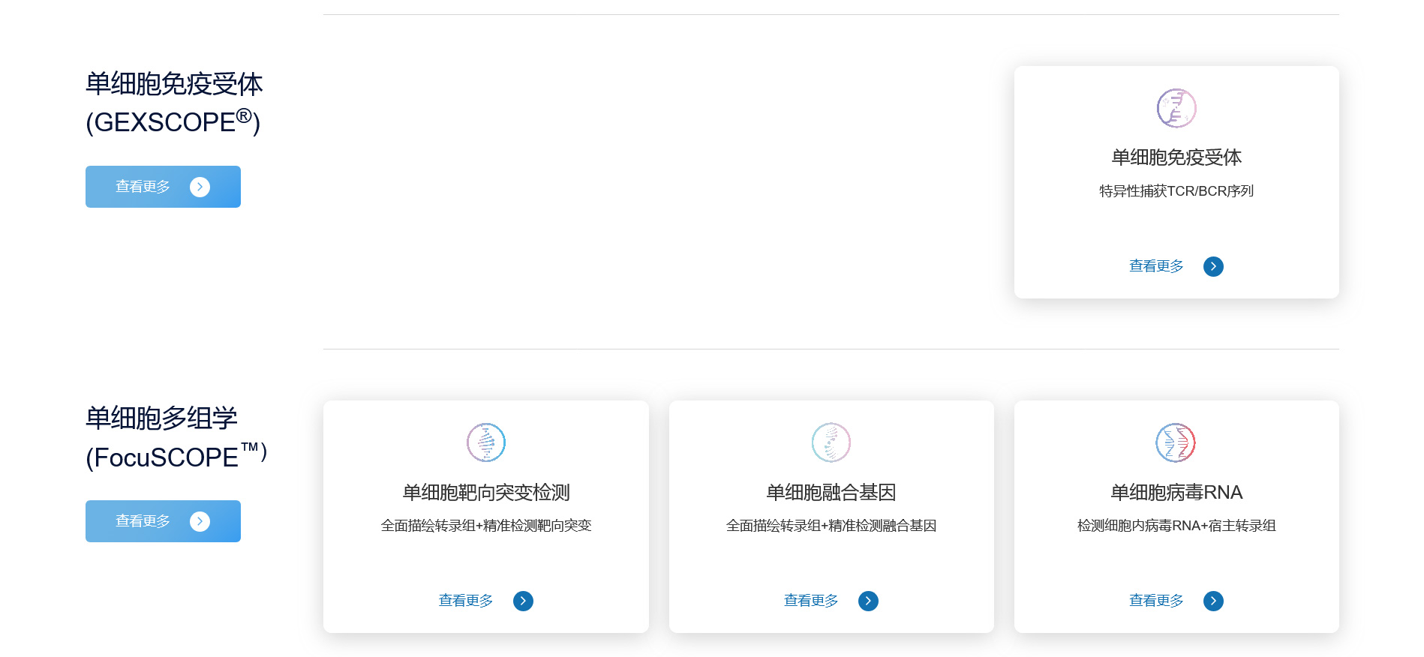Click the red-blue icon above 单细胞病毒RNA
This screenshot has width=1424, height=657.
pos(1176,442)
